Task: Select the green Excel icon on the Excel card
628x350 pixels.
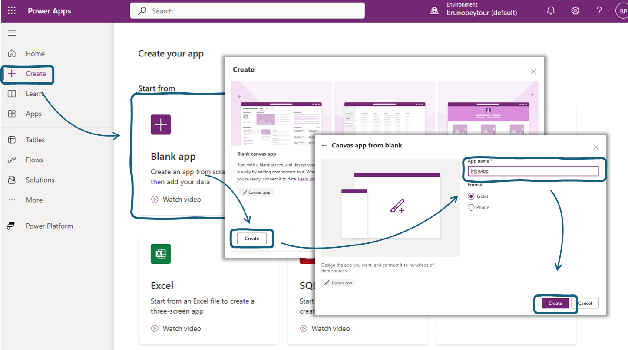Action: pyautogui.click(x=161, y=254)
